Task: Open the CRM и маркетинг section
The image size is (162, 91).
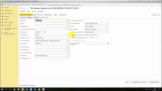Action: [9, 13]
